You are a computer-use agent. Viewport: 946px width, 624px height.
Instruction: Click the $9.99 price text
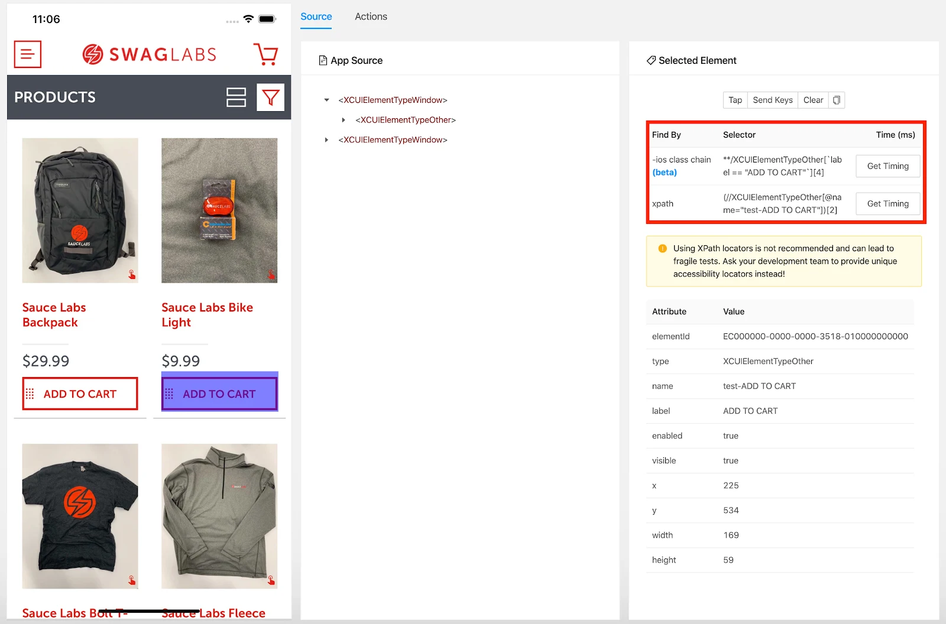click(x=181, y=361)
